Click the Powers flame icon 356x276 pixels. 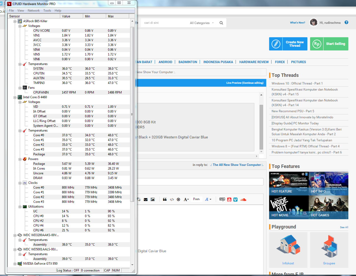click(x=25, y=159)
